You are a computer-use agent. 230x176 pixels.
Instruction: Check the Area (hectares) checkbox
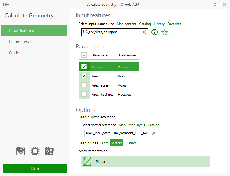[84, 94]
